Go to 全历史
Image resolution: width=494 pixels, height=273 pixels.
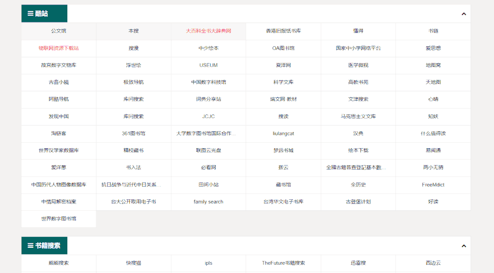[x=358, y=185]
